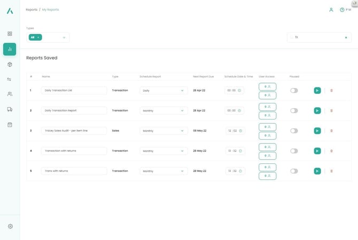Open settings gear icon at sidebar bottom
This screenshot has height=240, width=358.
10,227
